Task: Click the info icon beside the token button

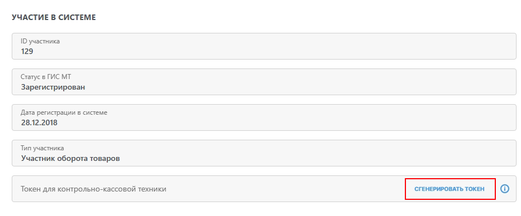Action: tap(504, 189)
